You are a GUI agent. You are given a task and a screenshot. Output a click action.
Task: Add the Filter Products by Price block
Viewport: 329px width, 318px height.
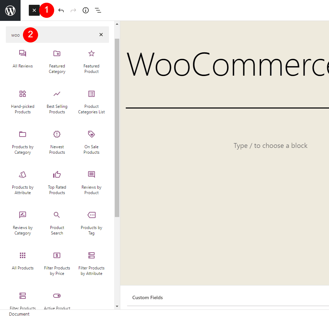pyautogui.click(x=57, y=263)
